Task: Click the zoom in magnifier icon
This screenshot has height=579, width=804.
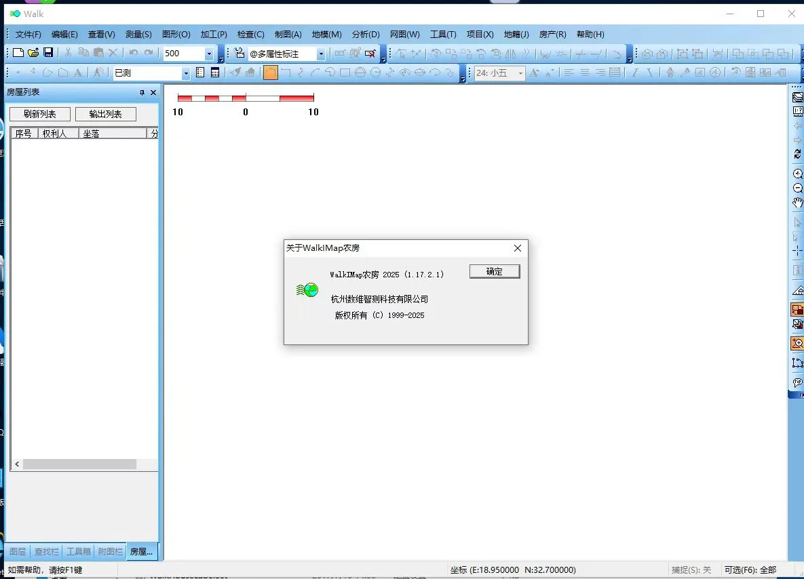Action: (797, 174)
